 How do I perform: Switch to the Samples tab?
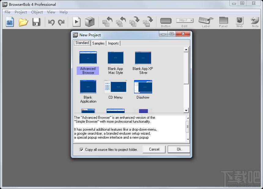[98, 43]
